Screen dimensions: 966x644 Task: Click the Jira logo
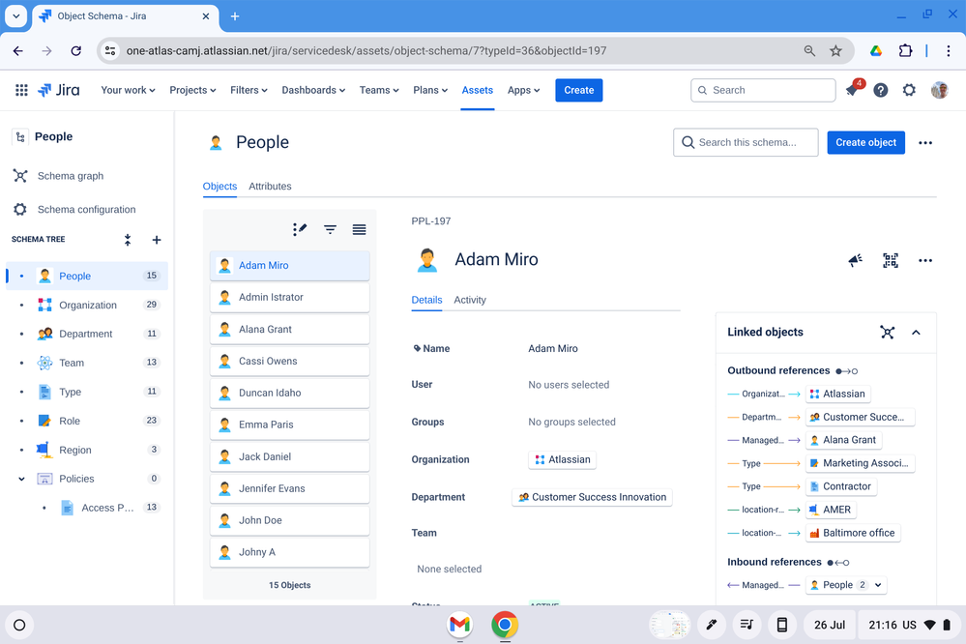pyautogui.click(x=59, y=90)
